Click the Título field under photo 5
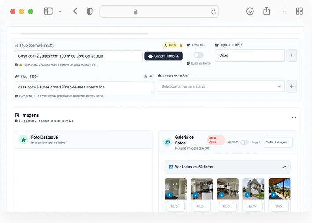Image resolution: width=312 pixels, height=223 pixels. [x=279, y=206]
